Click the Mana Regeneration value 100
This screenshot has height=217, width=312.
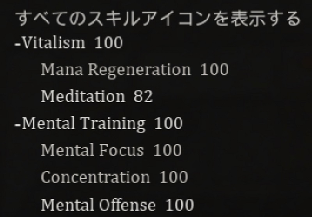tap(214, 70)
